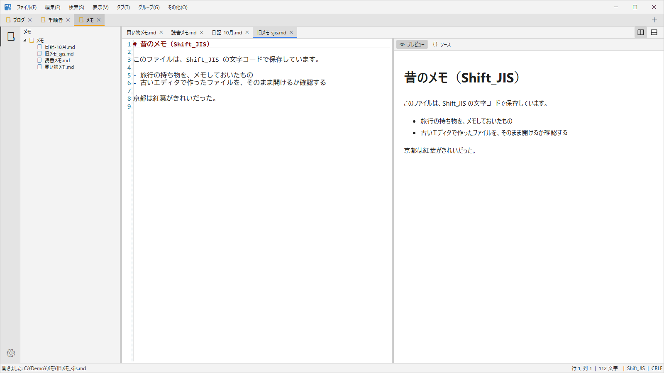The image size is (664, 373).
Task: Collapse the メモ folder in tree
Action: click(x=25, y=40)
